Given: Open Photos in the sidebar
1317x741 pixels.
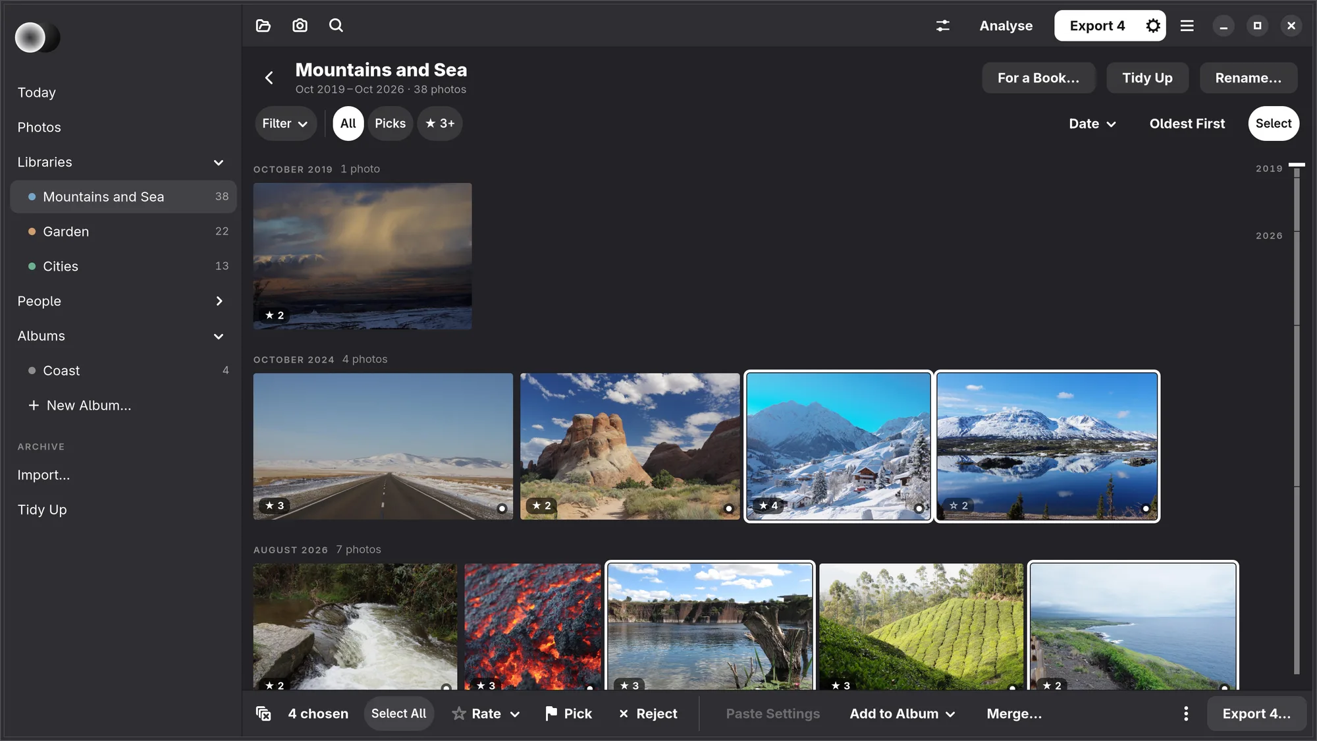Looking at the screenshot, I should coord(122,127).
